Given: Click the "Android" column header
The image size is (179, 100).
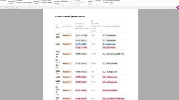Looking at the screenshot, I should [68, 26].
